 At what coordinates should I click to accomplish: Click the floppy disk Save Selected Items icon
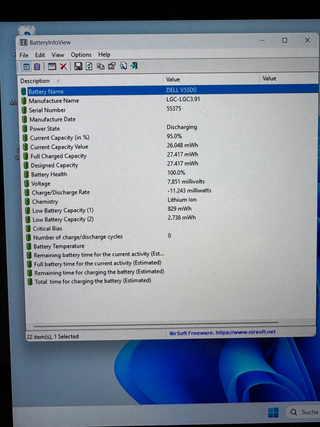coord(78,66)
